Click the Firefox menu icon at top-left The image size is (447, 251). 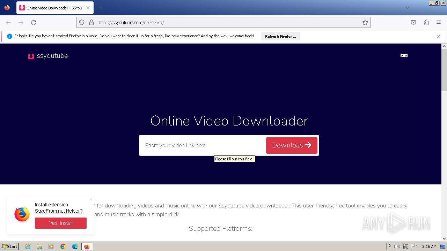[x=7, y=7]
